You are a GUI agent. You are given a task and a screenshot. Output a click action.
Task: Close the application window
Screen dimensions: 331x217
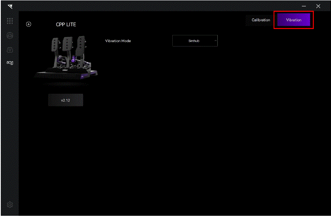(318, 6)
